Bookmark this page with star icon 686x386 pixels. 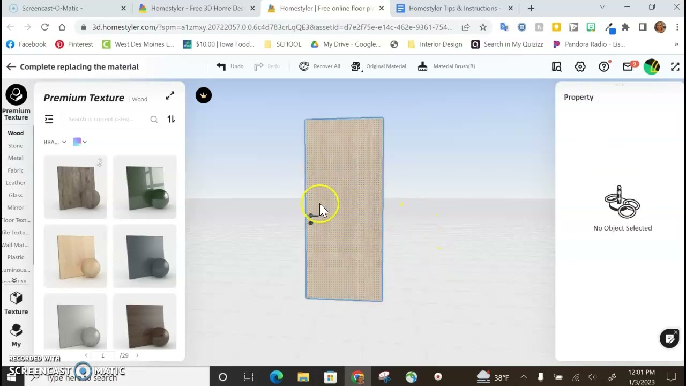(x=483, y=27)
